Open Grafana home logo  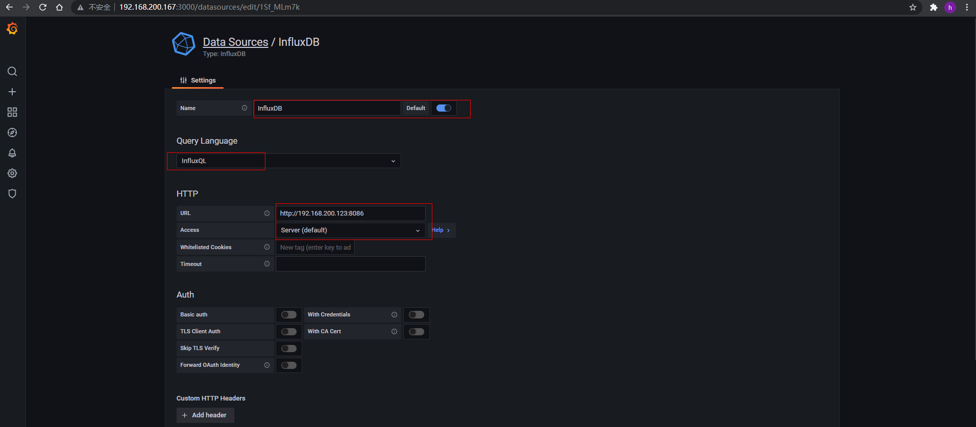click(12, 29)
